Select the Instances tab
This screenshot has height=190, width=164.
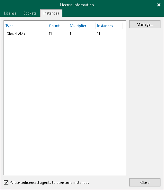coord(51,13)
